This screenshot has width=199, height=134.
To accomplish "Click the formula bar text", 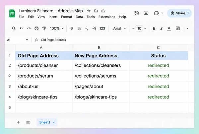I will 53,40.
